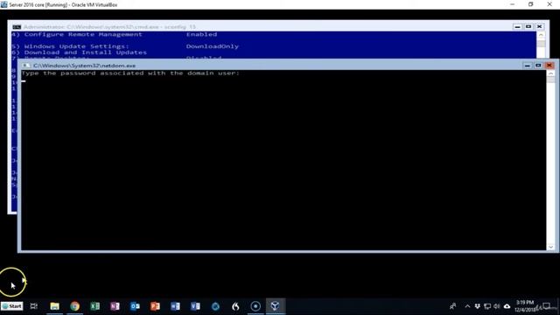The width and height of the screenshot is (560, 315).
Task: Click the sconfig window scrollbar up arrow
Action: point(541,35)
